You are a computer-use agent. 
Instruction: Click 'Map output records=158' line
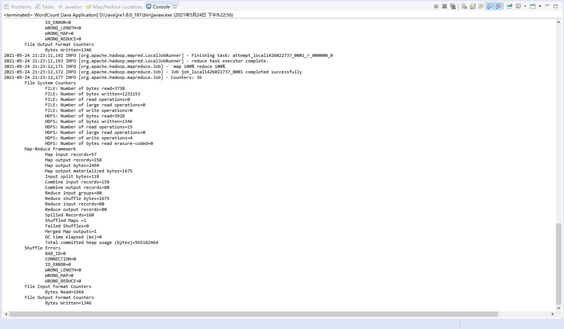[x=73, y=160]
